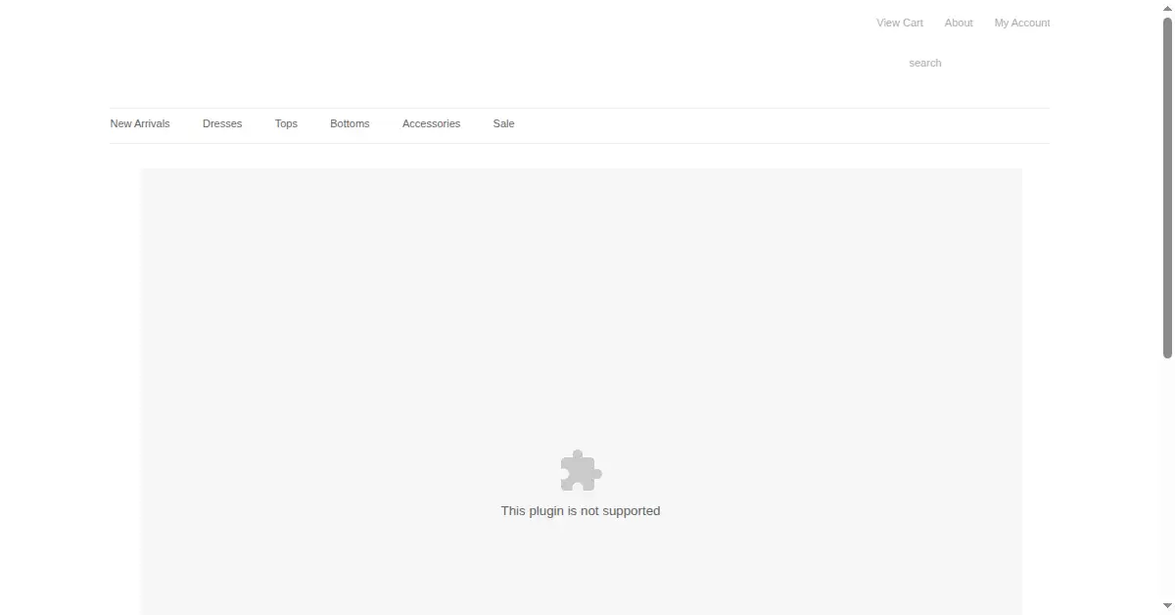This screenshot has width=1175, height=615.
Task: Click the page vertical scrollbar thumb
Action: click(1167, 187)
